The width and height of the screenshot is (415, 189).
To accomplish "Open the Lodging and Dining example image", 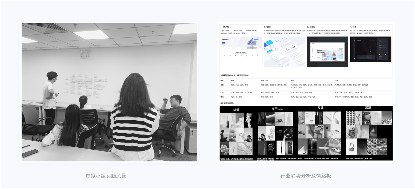I will (x=327, y=52).
